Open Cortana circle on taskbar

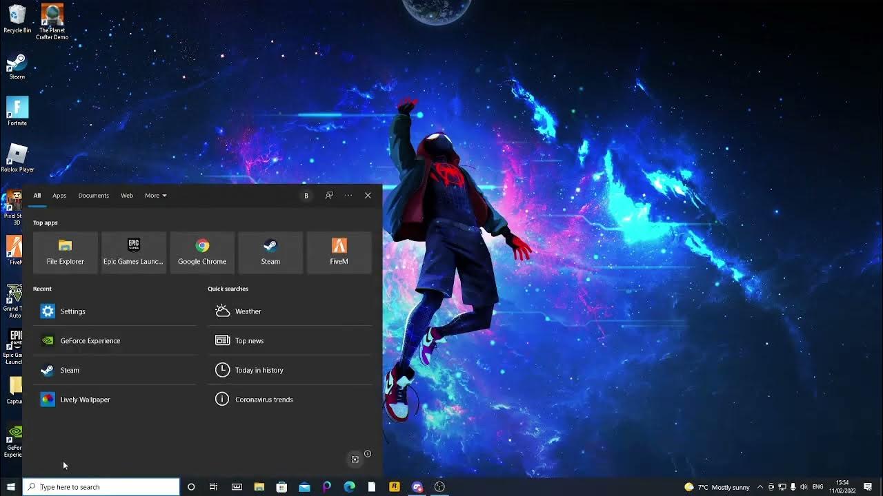pos(191,487)
